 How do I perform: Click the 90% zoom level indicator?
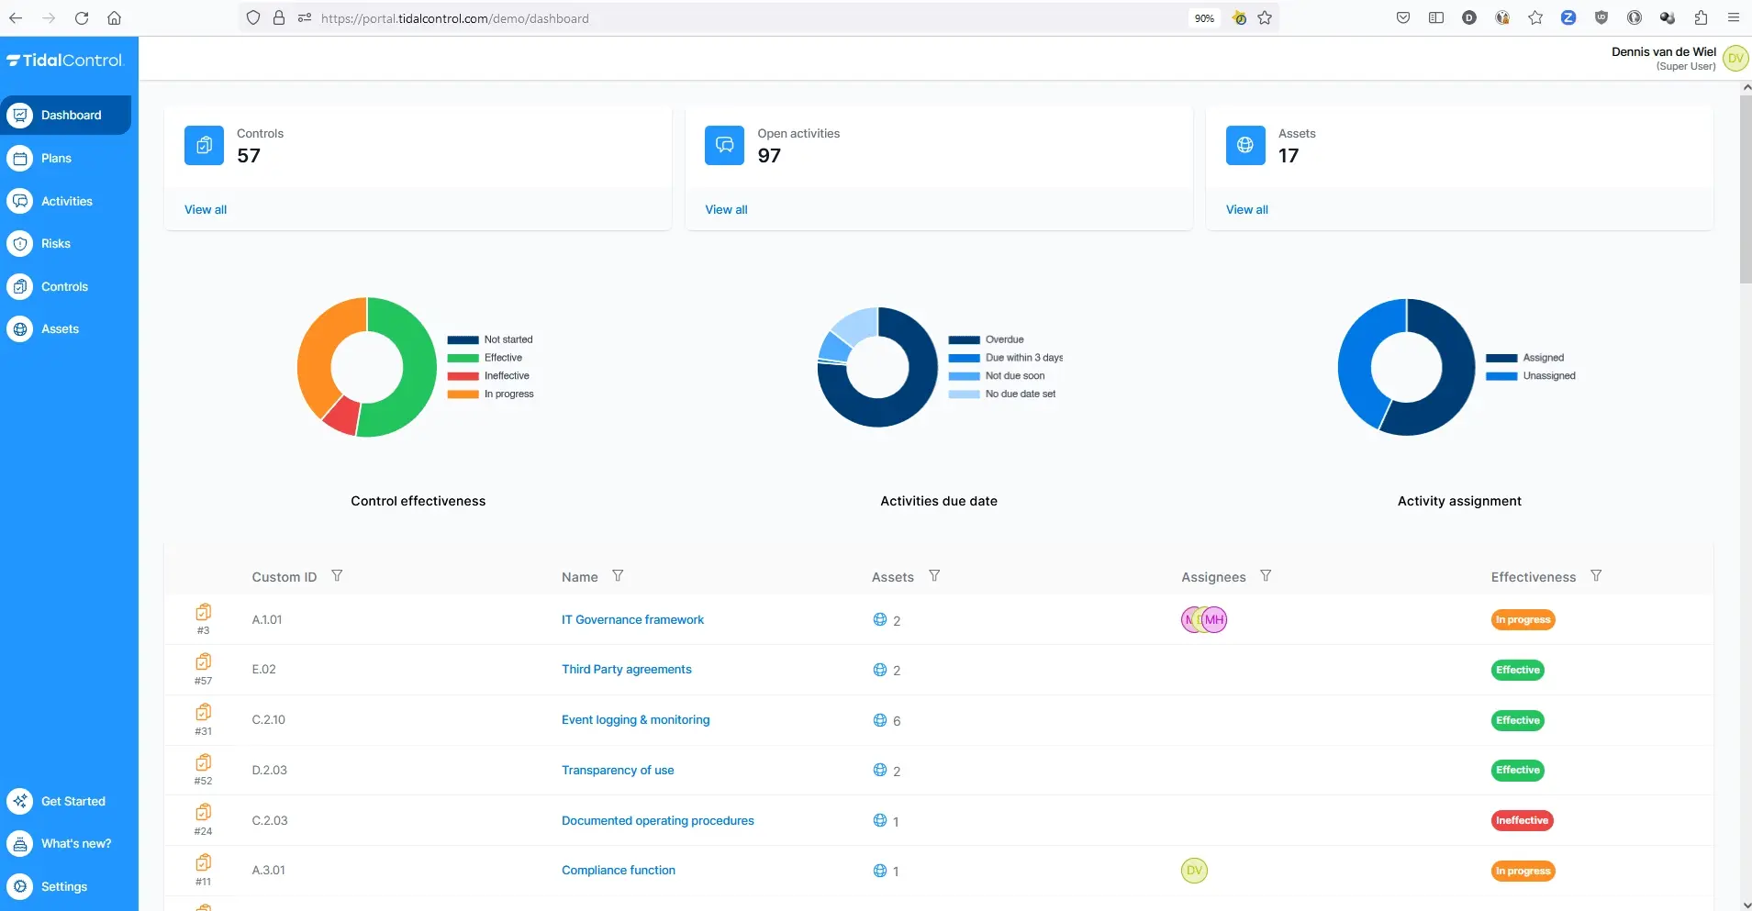pos(1204,18)
